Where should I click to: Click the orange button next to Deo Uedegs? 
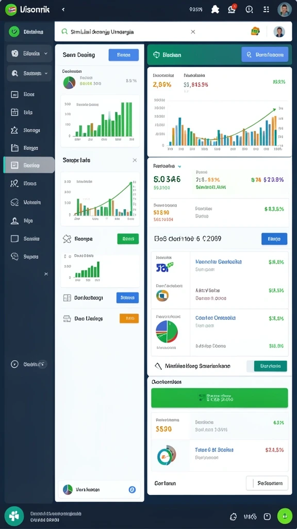pos(129,318)
